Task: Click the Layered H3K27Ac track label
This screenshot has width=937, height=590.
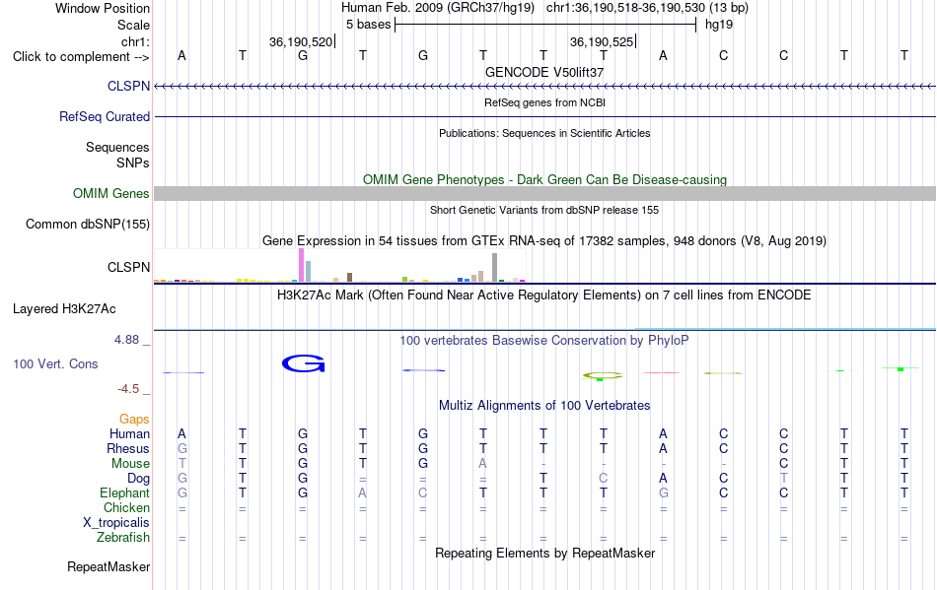Action: [x=64, y=309]
